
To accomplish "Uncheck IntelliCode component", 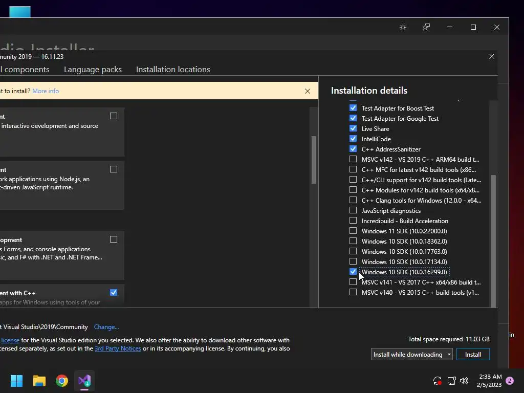I will 353,139.
